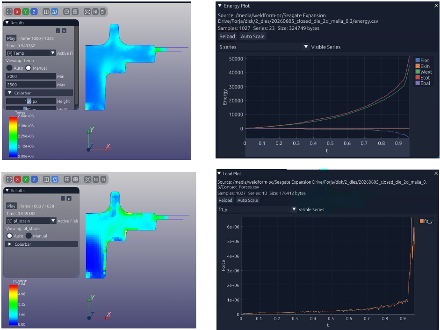Close pl_strain Results panel with x button
Image resolution: width=440 pixels, height=330 pixels.
point(69,198)
